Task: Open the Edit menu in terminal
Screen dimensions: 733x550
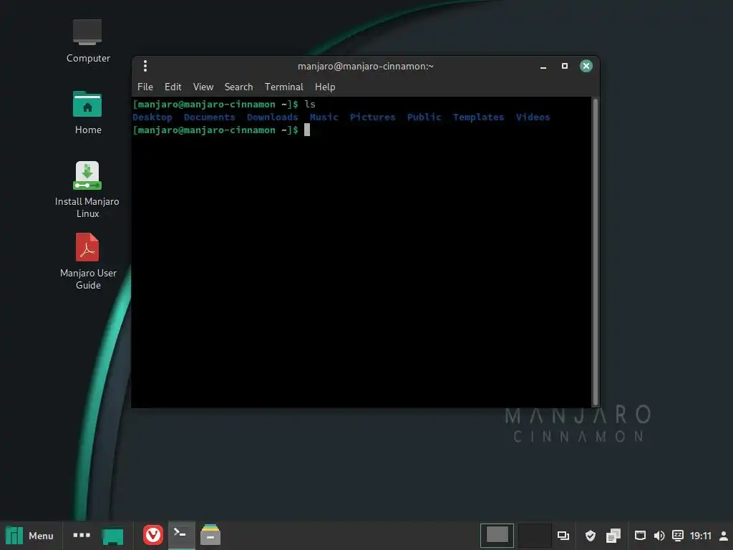Action: pyautogui.click(x=173, y=87)
